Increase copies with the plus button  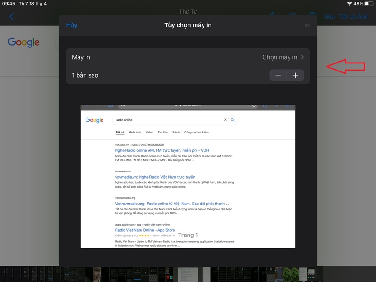(295, 75)
